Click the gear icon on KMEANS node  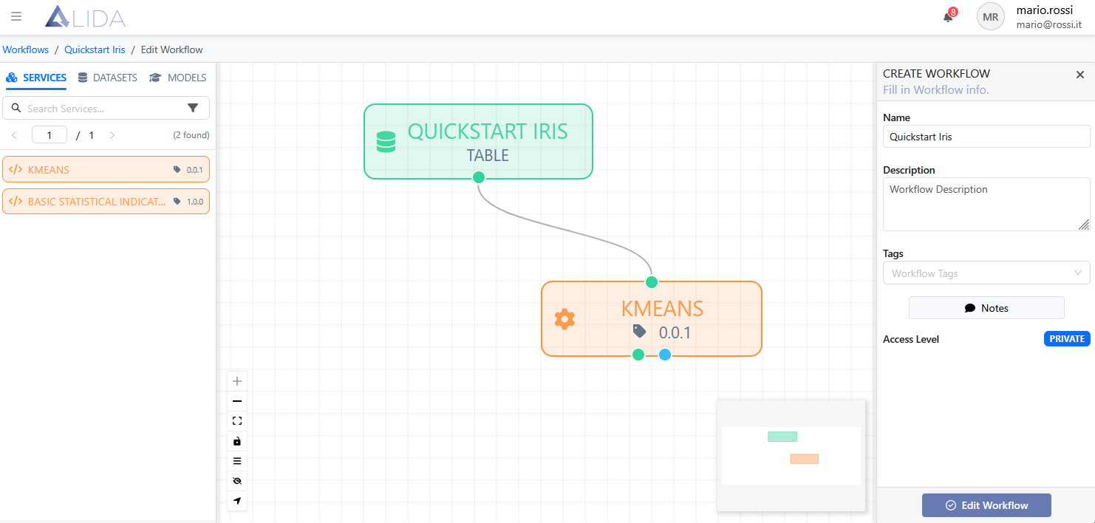(564, 319)
